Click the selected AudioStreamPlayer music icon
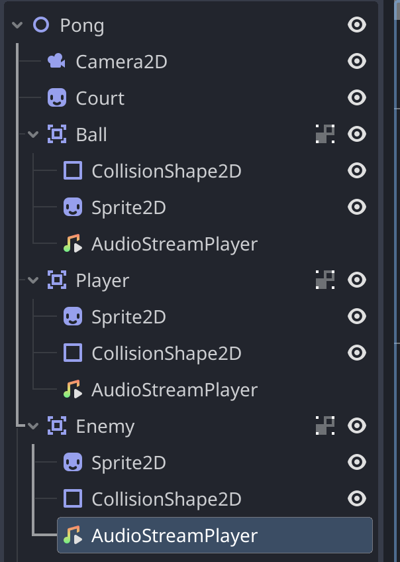The height and width of the screenshot is (562, 400). 73,535
